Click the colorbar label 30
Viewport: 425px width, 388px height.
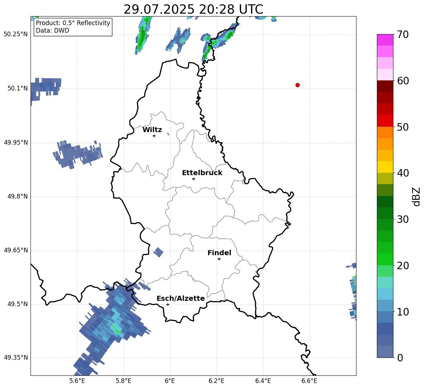coord(403,219)
